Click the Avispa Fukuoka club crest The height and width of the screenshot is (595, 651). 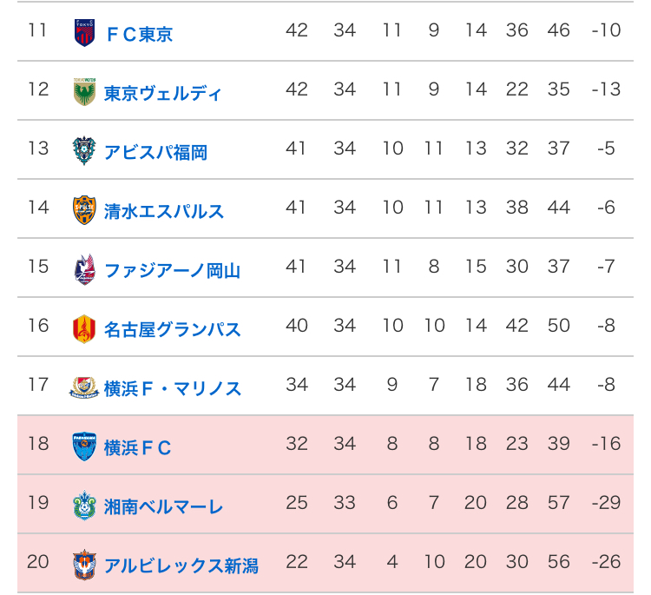pyautogui.click(x=84, y=151)
